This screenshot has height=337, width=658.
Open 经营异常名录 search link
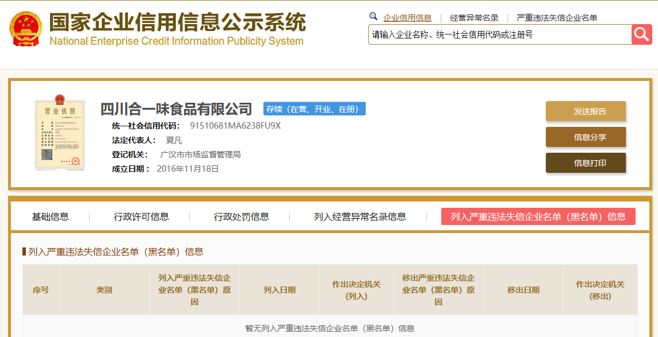coord(474,18)
